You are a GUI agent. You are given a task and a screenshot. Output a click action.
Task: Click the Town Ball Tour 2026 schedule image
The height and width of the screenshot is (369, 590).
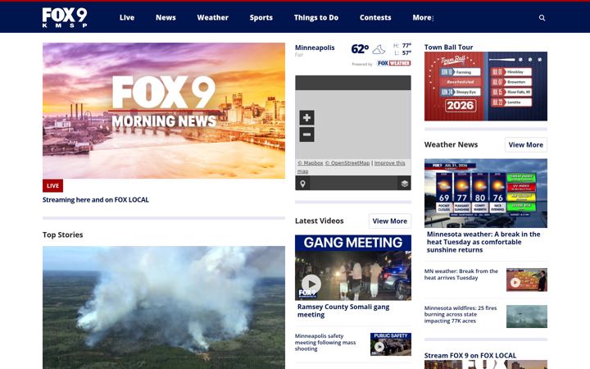pyautogui.click(x=486, y=86)
